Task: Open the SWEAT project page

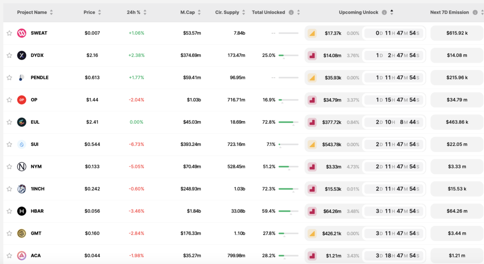Action: tap(39, 33)
